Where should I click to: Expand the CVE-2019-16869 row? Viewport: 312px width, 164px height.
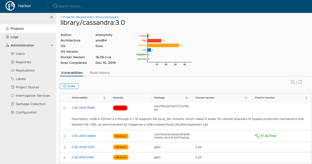tap(64, 136)
